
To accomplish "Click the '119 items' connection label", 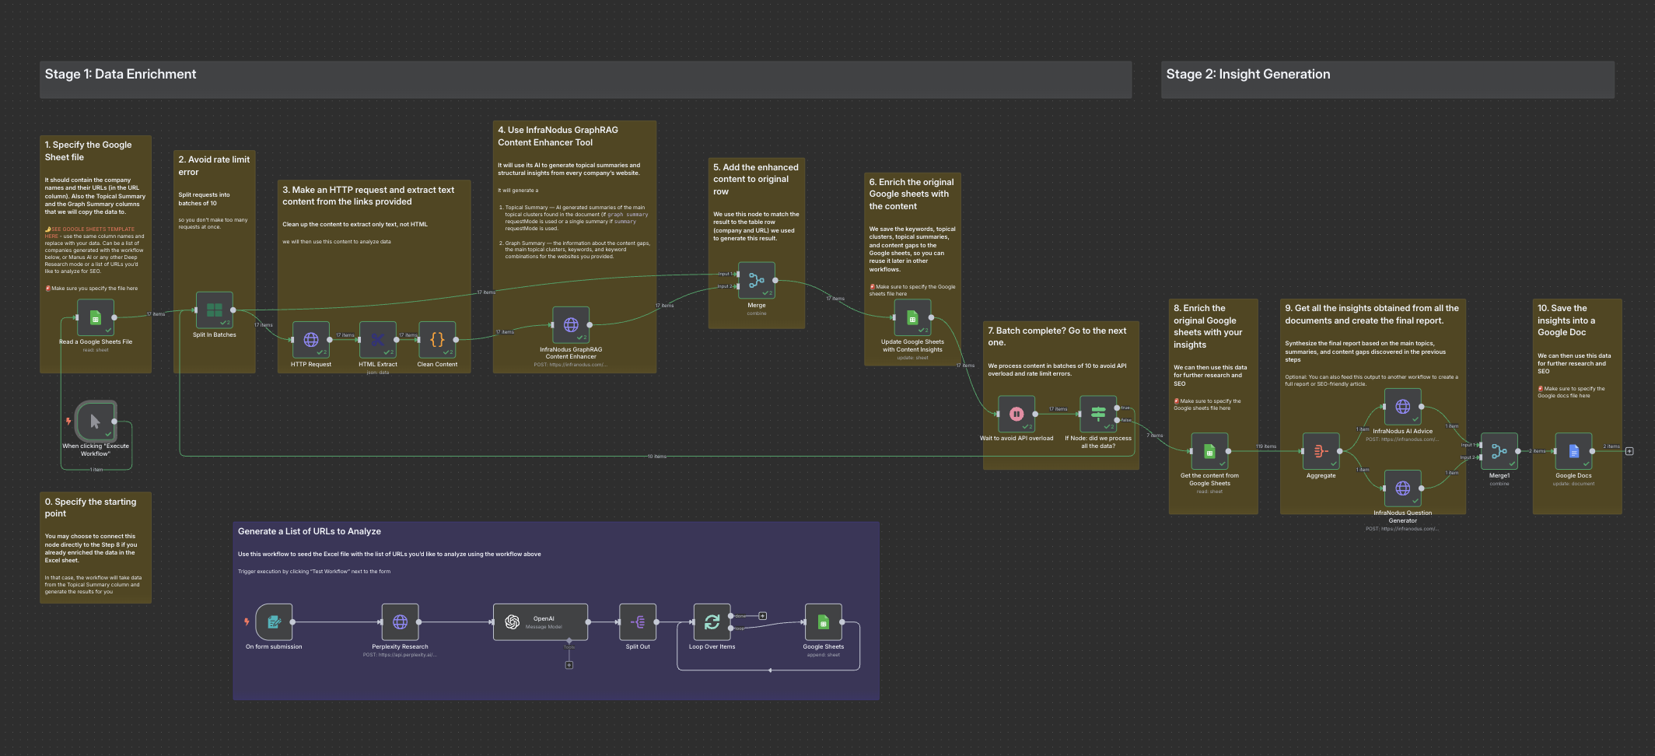I will click(1265, 446).
